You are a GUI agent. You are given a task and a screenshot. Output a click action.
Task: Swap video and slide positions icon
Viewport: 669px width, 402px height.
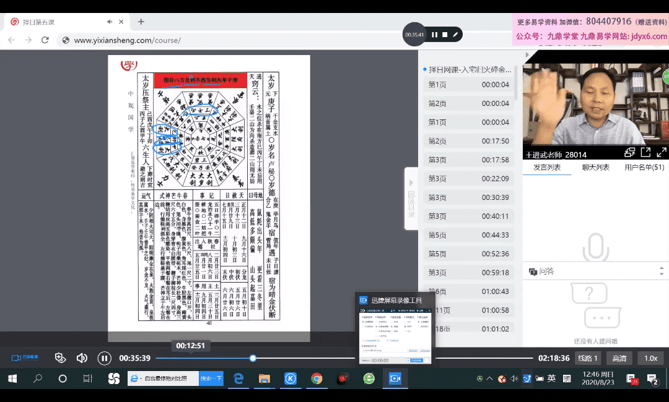[x=630, y=152]
